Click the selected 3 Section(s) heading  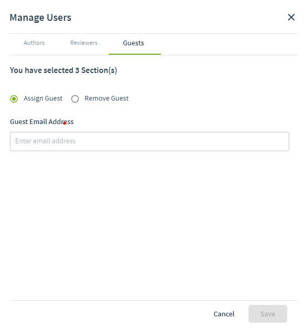[63, 70]
